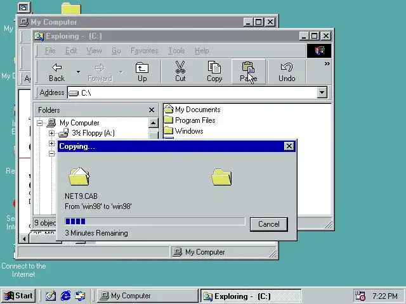This screenshot has width=406, height=304.
Task: Go Up one folder level
Action: point(142,72)
